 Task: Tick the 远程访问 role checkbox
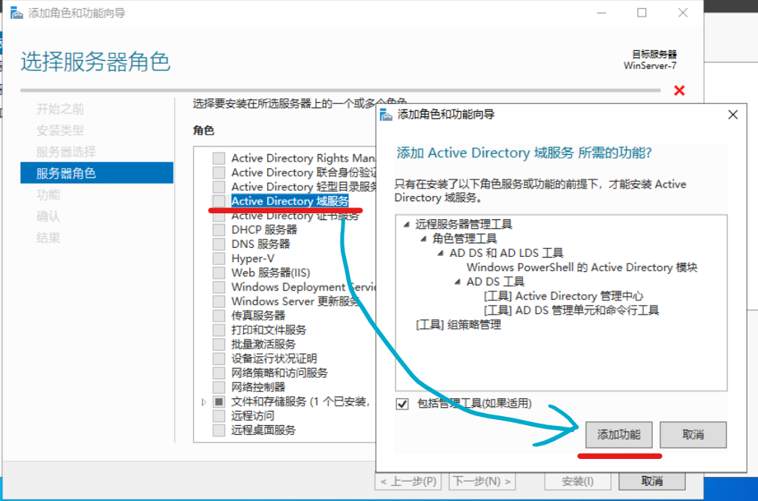(x=219, y=416)
